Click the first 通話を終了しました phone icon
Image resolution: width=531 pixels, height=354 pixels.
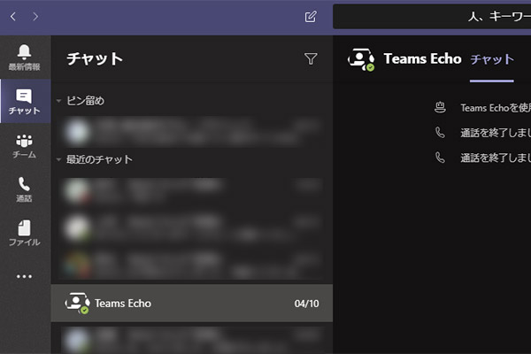(440, 133)
